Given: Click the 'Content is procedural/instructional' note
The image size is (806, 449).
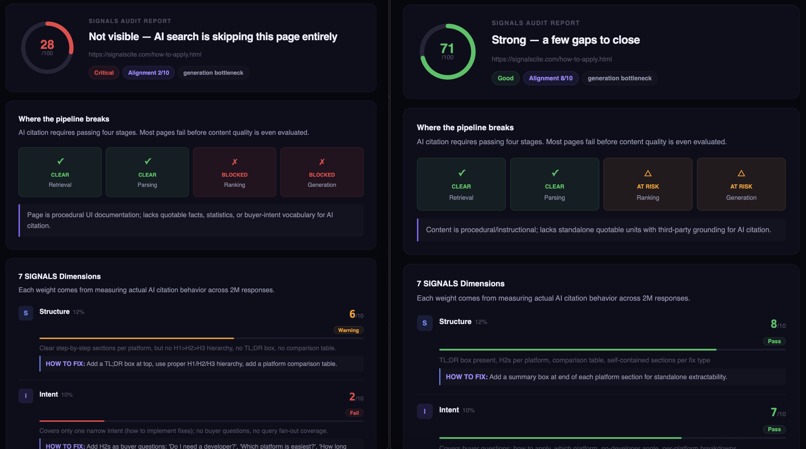Looking at the screenshot, I should tap(601, 230).
